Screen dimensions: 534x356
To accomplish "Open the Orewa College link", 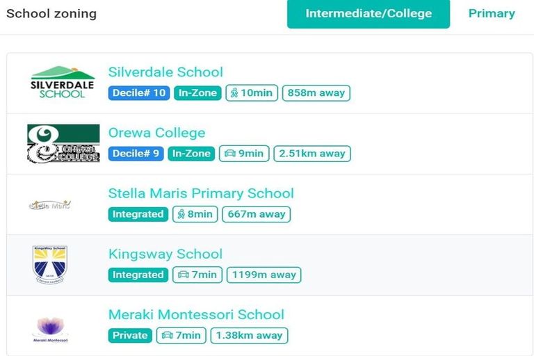I will click(x=156, y=133).
